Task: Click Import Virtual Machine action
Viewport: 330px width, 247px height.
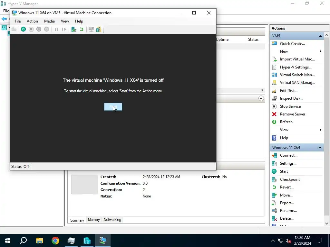Action: point(297,59)
